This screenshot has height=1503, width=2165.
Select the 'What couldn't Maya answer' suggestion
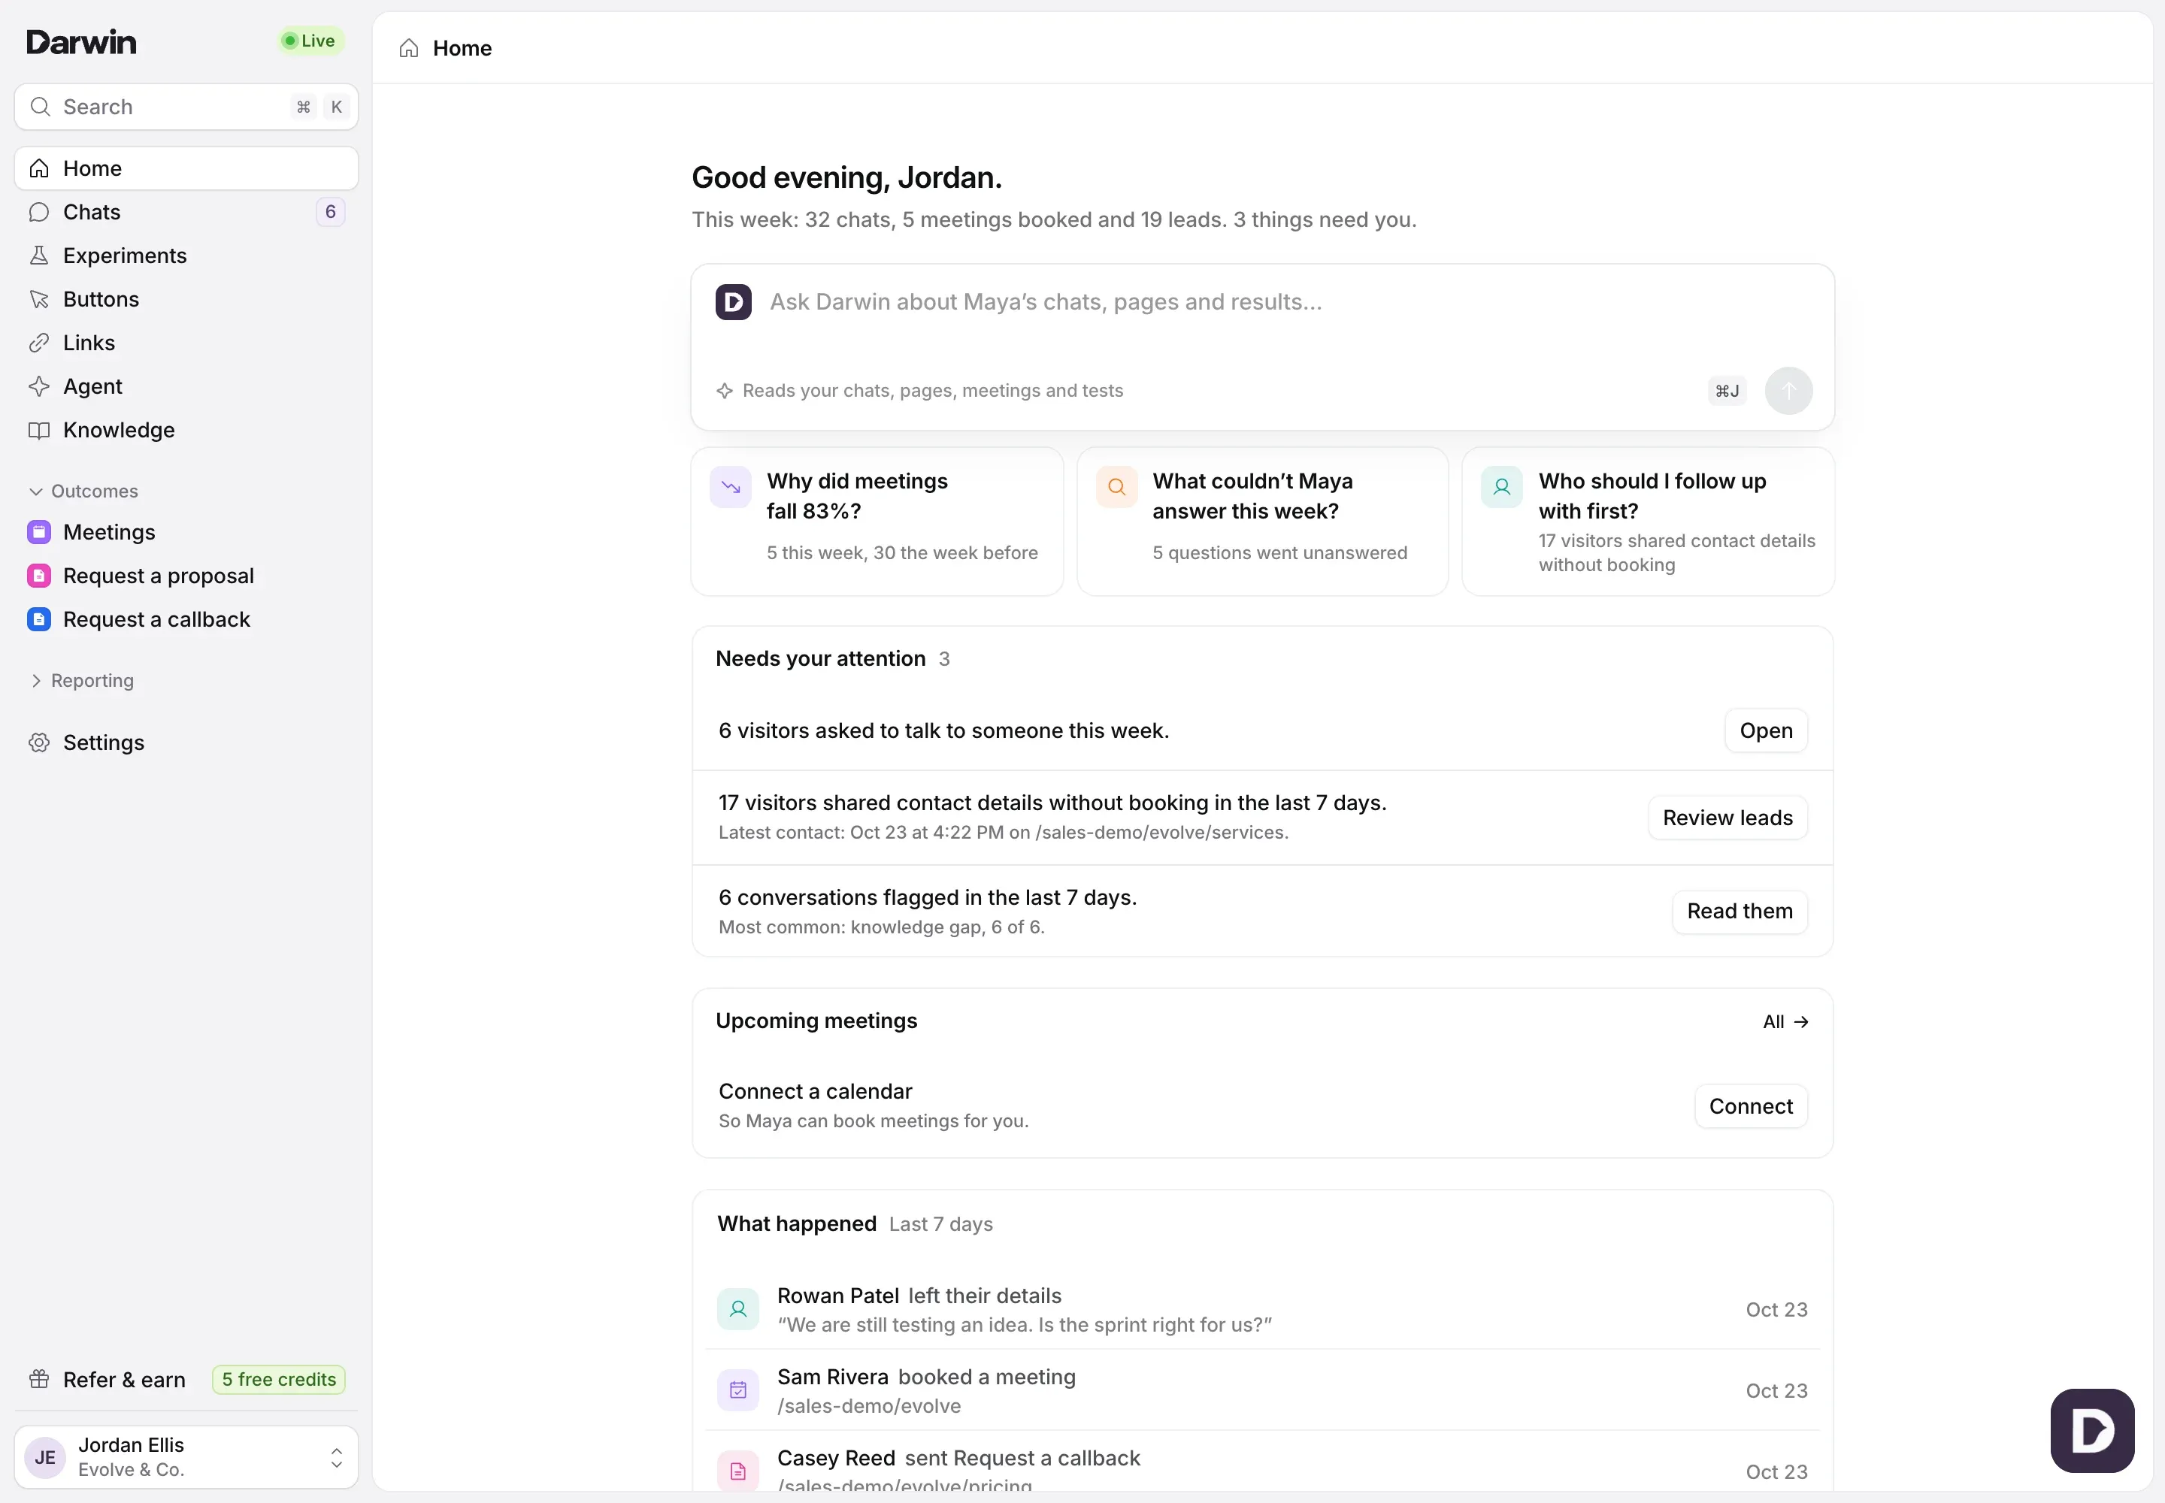1262,522
